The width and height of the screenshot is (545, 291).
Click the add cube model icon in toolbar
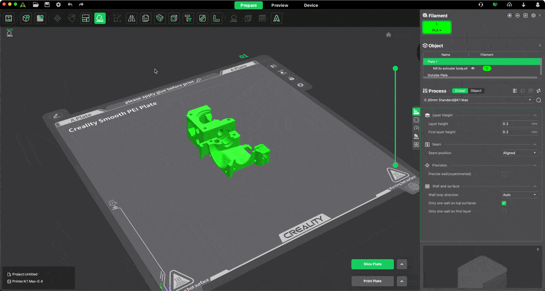point(26,19)
